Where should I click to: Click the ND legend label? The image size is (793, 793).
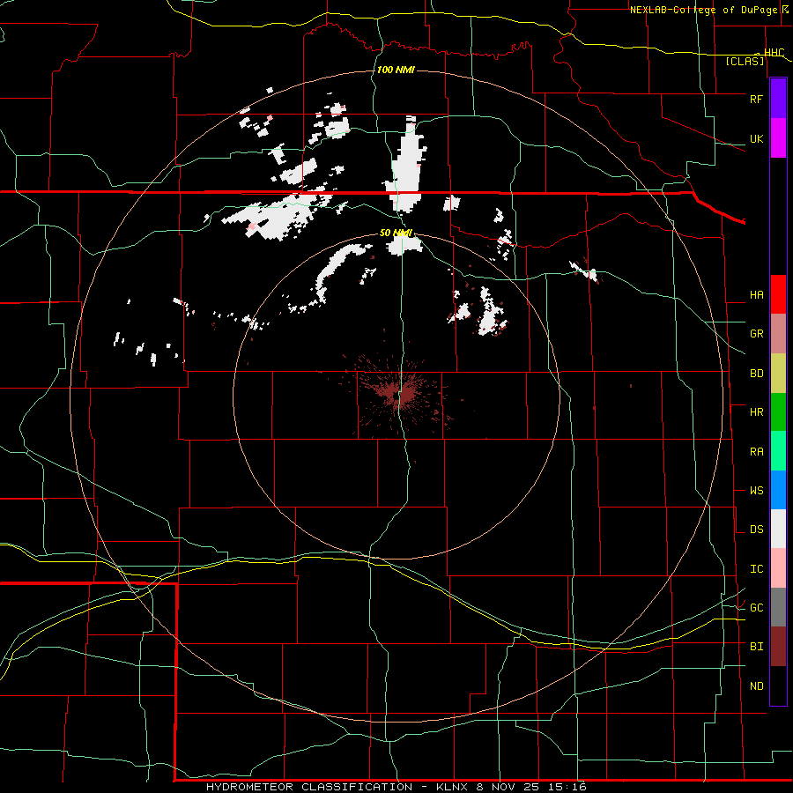[x=756, y=686]
